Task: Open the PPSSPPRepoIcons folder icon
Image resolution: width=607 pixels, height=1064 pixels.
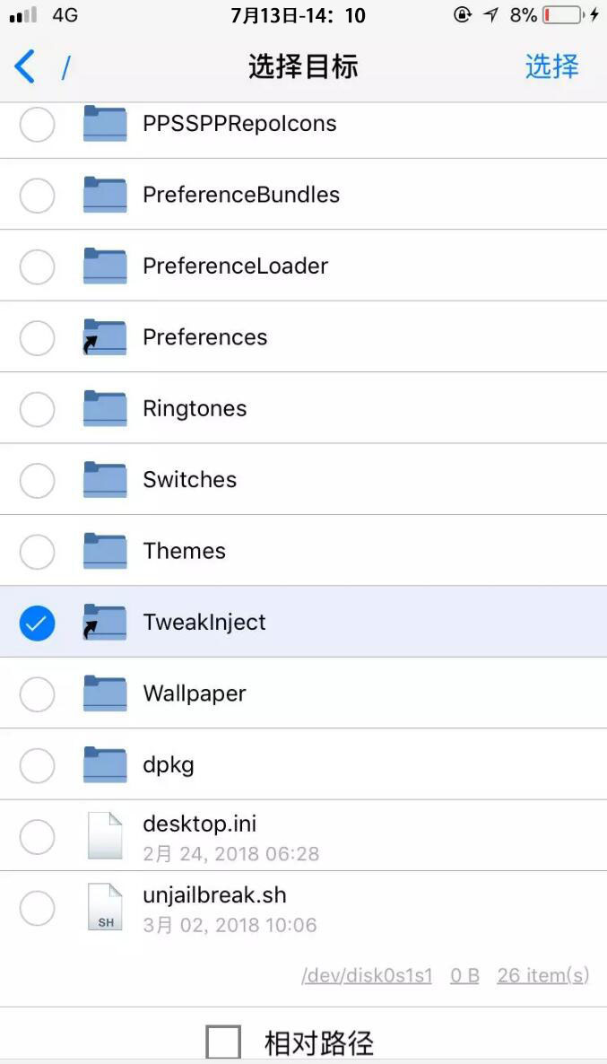Action: (104, 124)
